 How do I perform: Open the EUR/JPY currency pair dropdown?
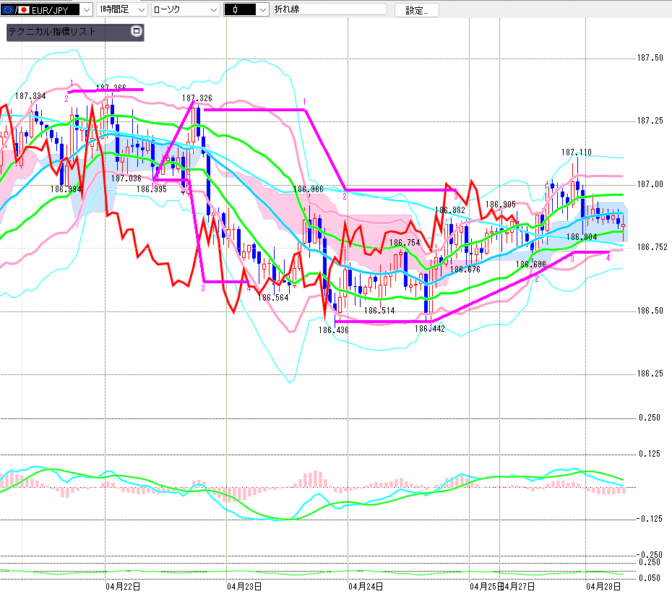coord(86,9)
